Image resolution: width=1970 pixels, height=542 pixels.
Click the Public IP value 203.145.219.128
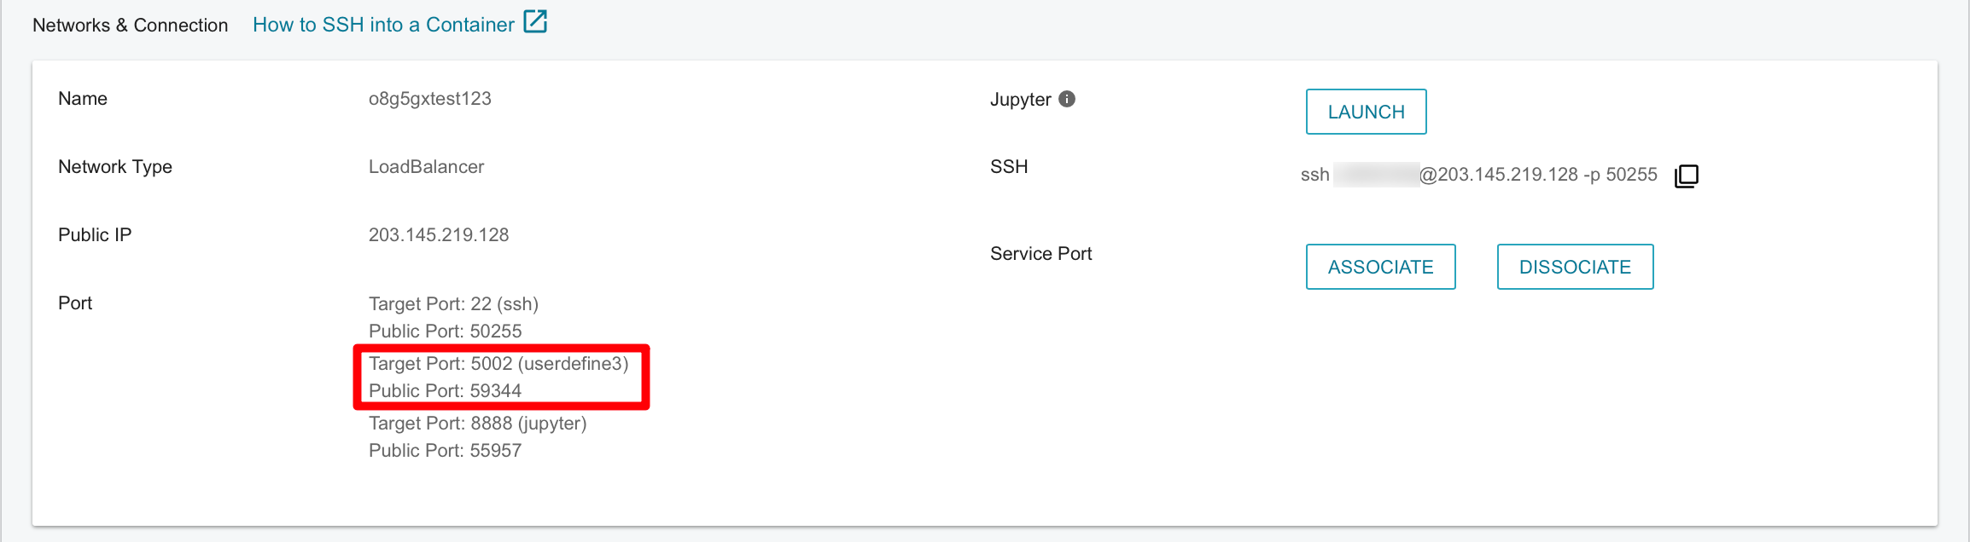[x=438, y=235]
